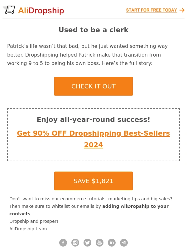Open the START FOR FREE TODAY link

pos(151,10)
